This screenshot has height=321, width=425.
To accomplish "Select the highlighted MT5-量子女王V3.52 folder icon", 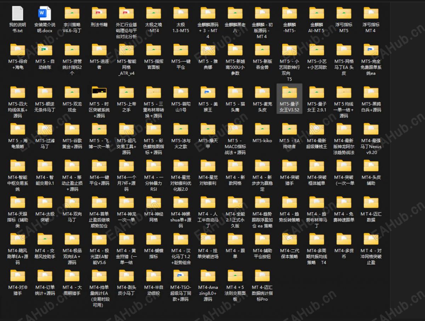I will click(x=289, y=92).
